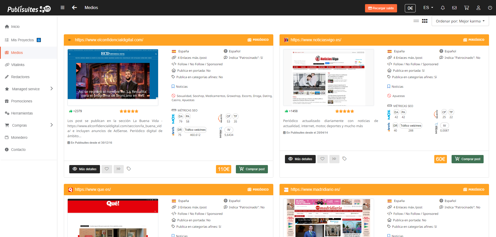This screenshot has height=237, width=496.
Task: Tag noticiasvigo.es using the tag icon
Action: tap(345, 159)
